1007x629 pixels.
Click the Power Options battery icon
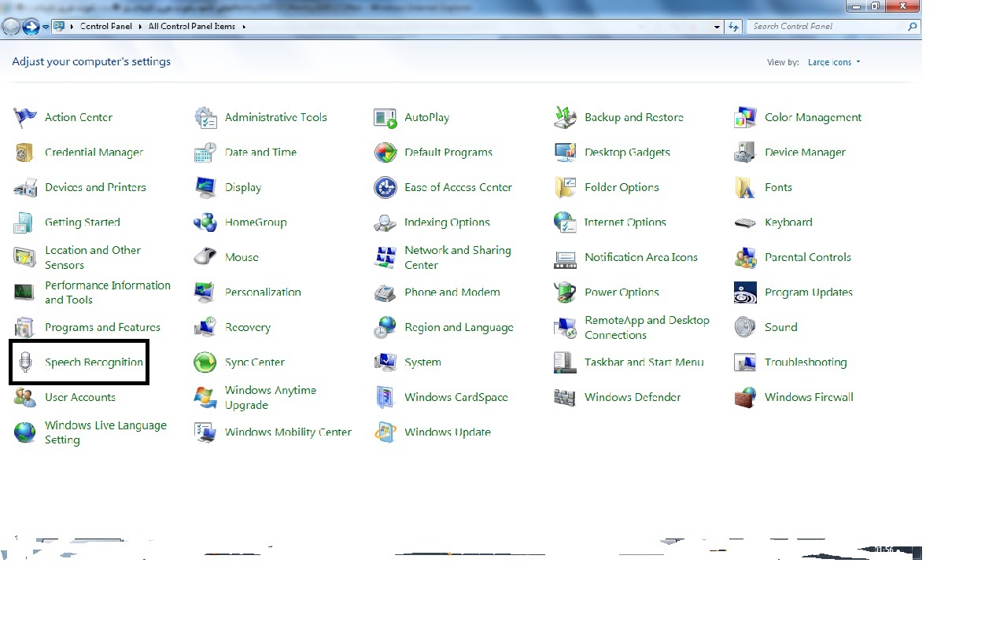point(565,292)
